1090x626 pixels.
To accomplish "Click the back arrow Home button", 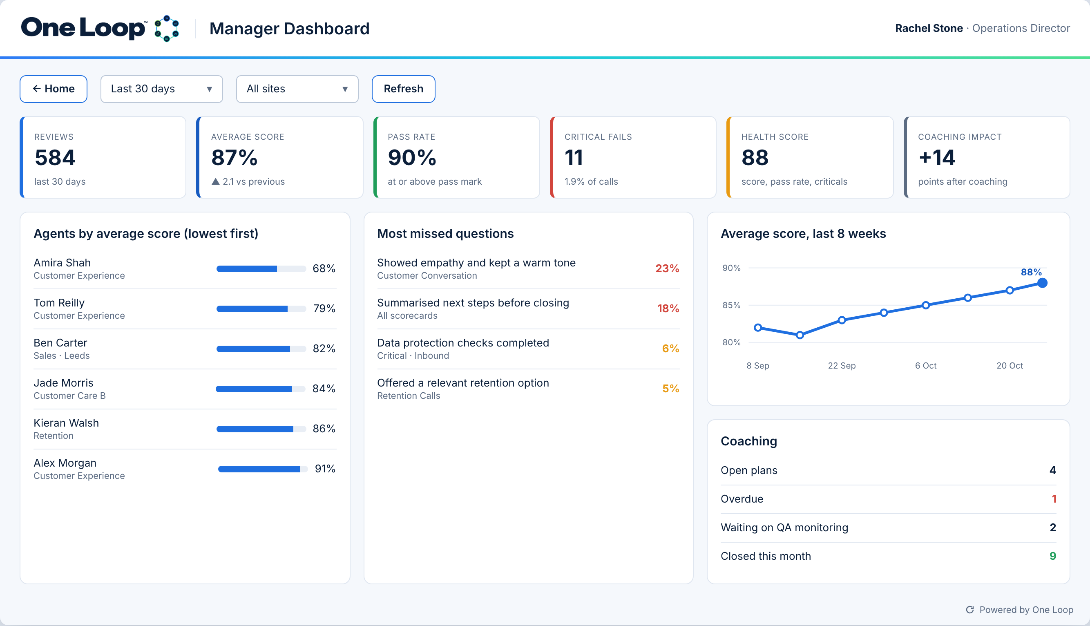I will coord(54,89).
